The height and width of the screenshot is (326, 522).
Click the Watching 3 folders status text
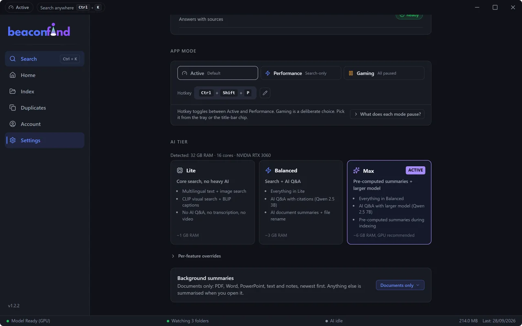[190, 321]
